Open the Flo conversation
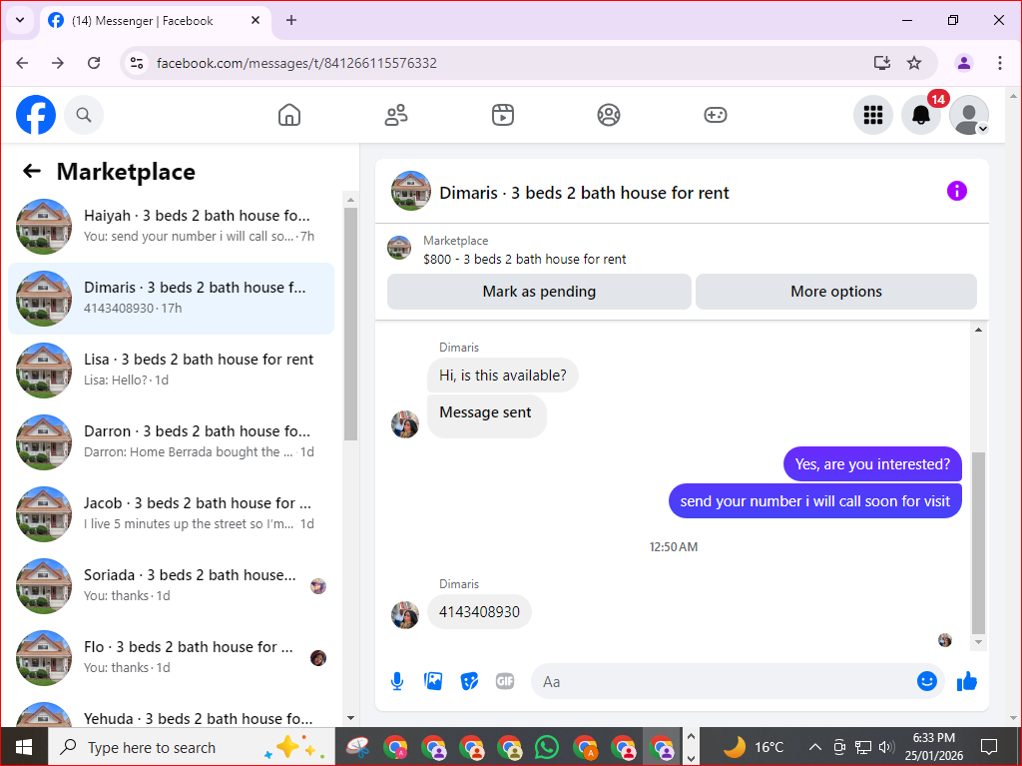Image resolution: width=1022 pixels, height=766 pixels. click(172, 657)
